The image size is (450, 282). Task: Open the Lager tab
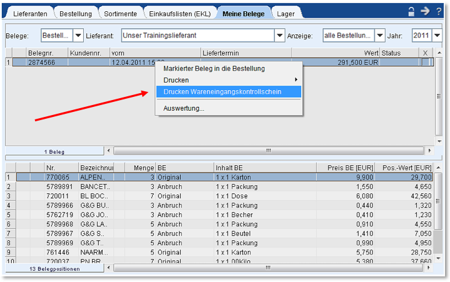[x=286, y=13]
